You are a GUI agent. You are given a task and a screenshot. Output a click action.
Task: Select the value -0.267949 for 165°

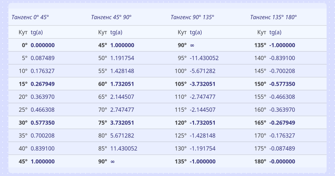tap(282, 123)
